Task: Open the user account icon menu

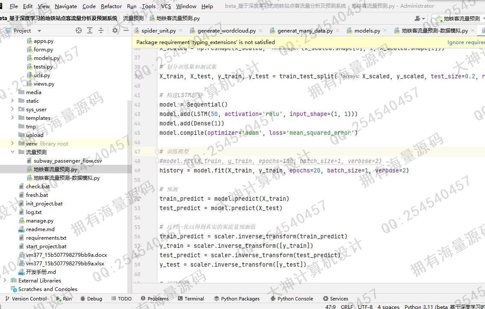Action: [420, 18]
